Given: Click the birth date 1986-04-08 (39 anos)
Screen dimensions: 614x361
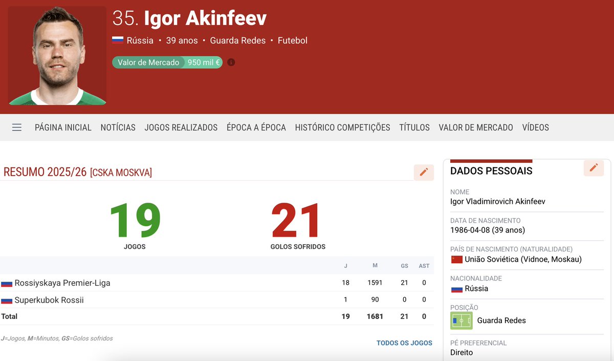Looking at the screenshot, I should pos(488,230).
